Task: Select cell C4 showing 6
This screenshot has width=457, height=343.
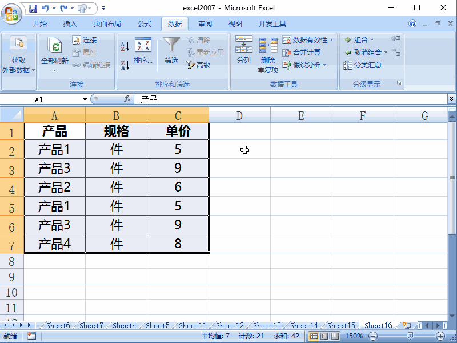Action: click(178, 187)
